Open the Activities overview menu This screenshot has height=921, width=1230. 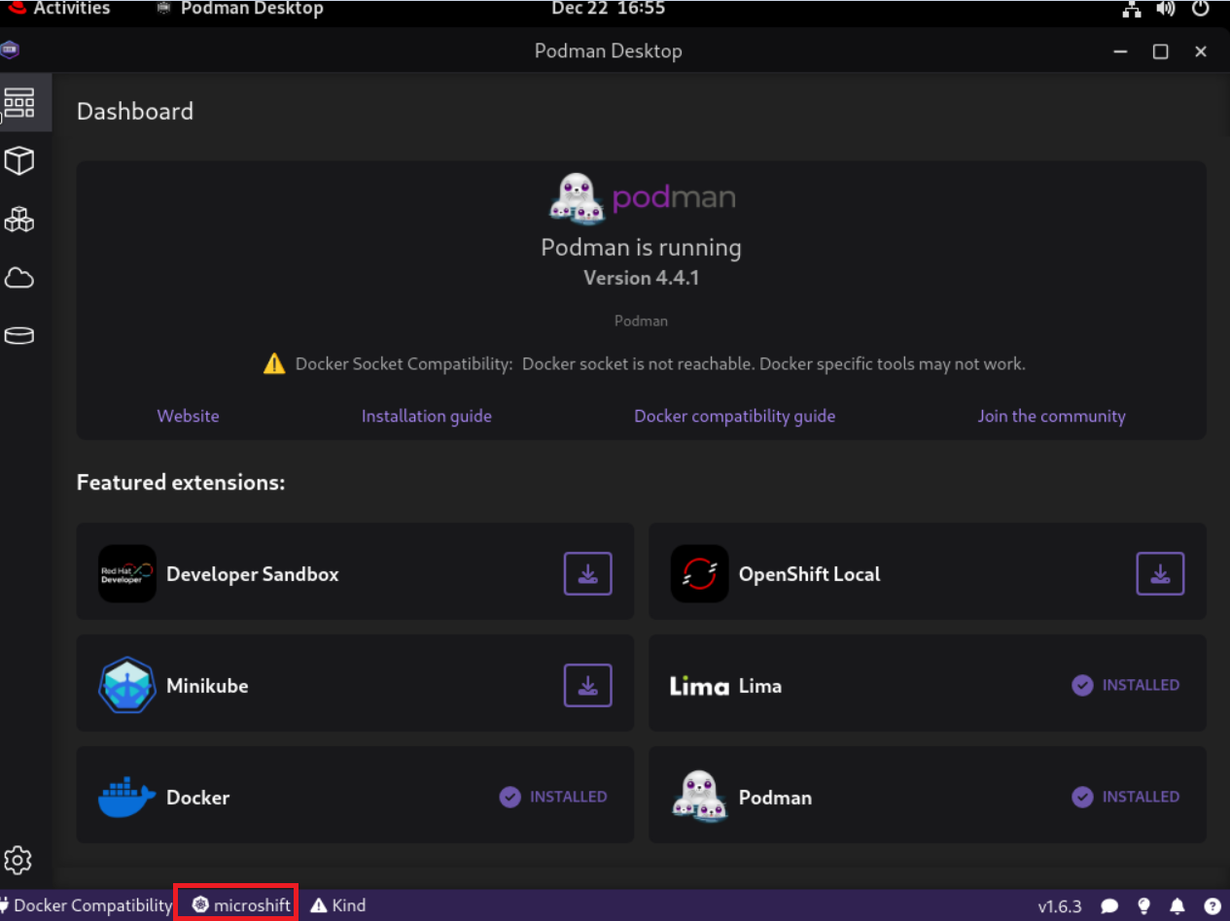(71, 9)
